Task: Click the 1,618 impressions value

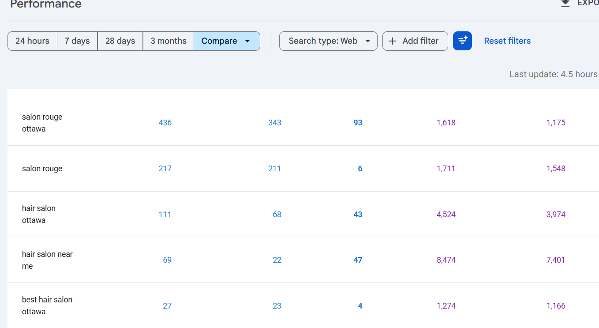Action: (x=446, y=123)
